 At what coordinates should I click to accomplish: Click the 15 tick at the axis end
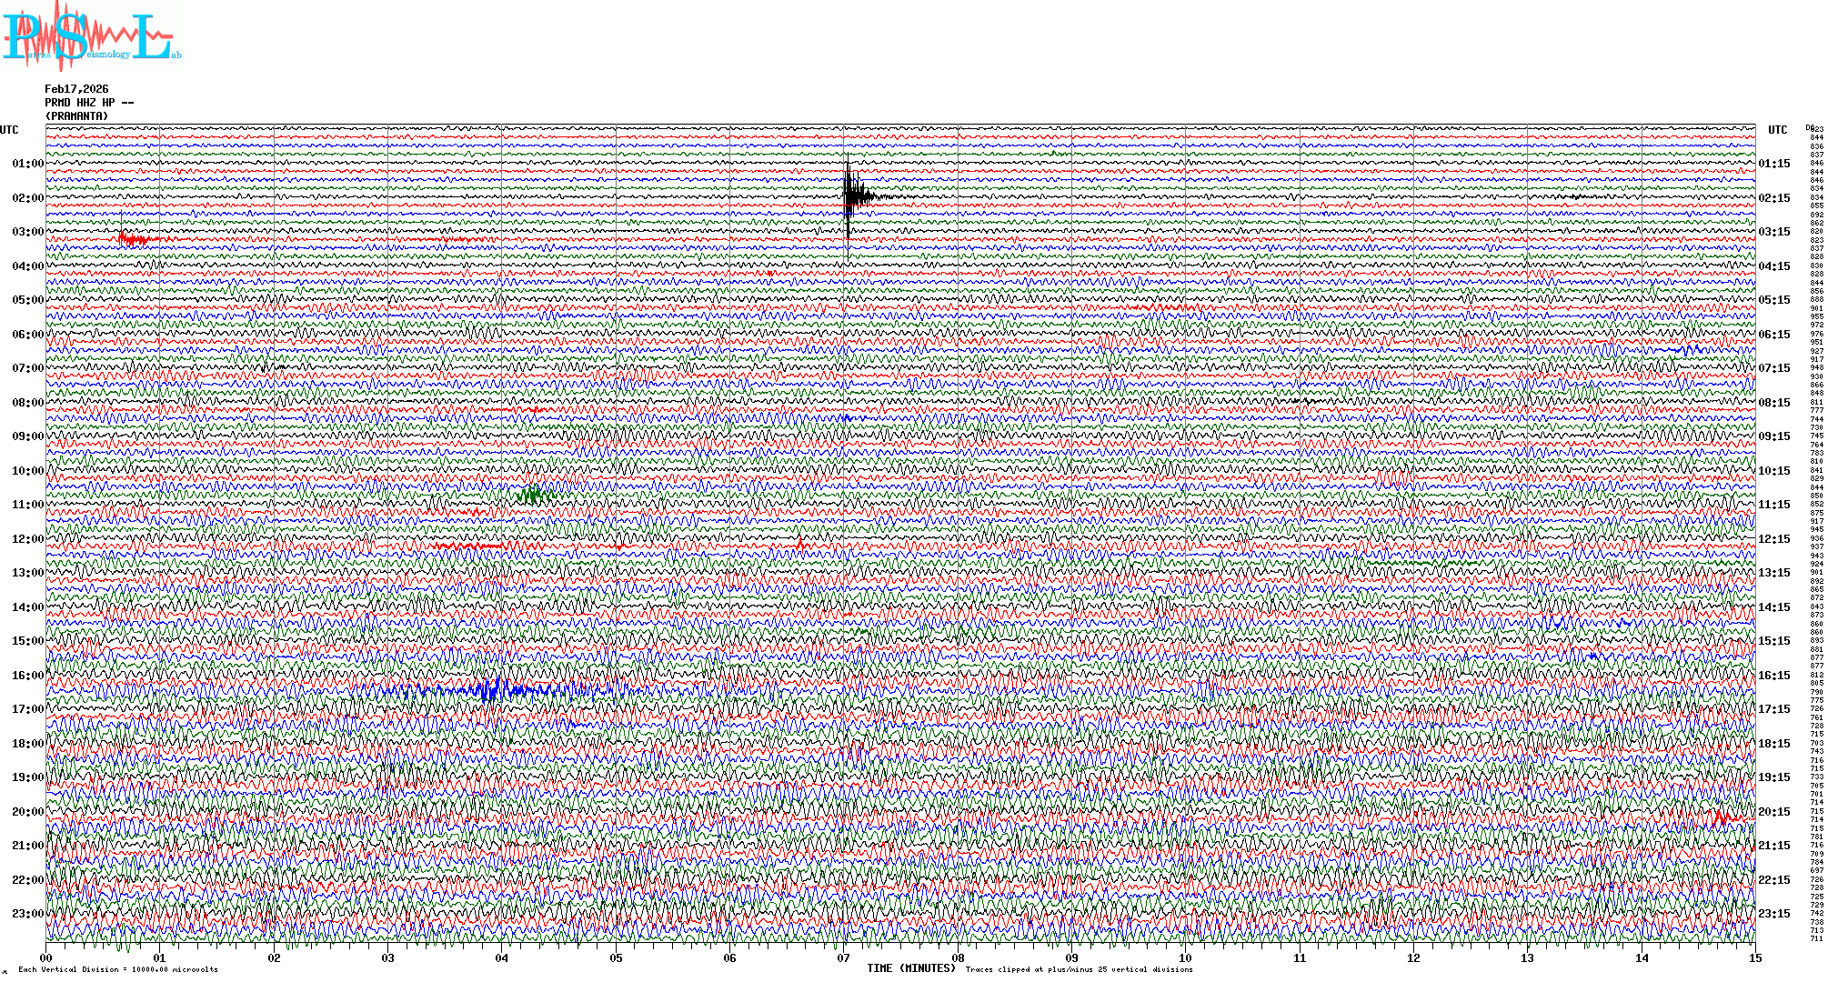(1755, 958)
